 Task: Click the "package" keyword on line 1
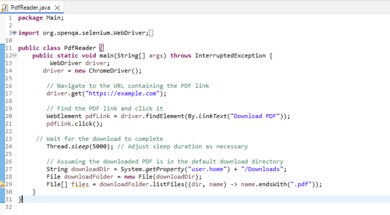click(30, 18)
